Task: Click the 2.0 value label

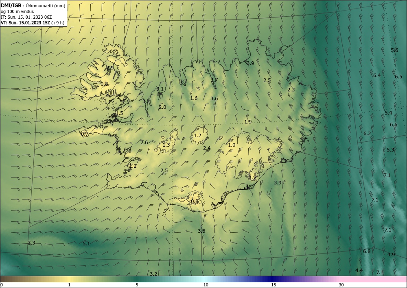Action: 162,107
